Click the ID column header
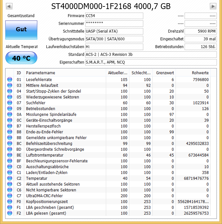 (x=19, y=73)
